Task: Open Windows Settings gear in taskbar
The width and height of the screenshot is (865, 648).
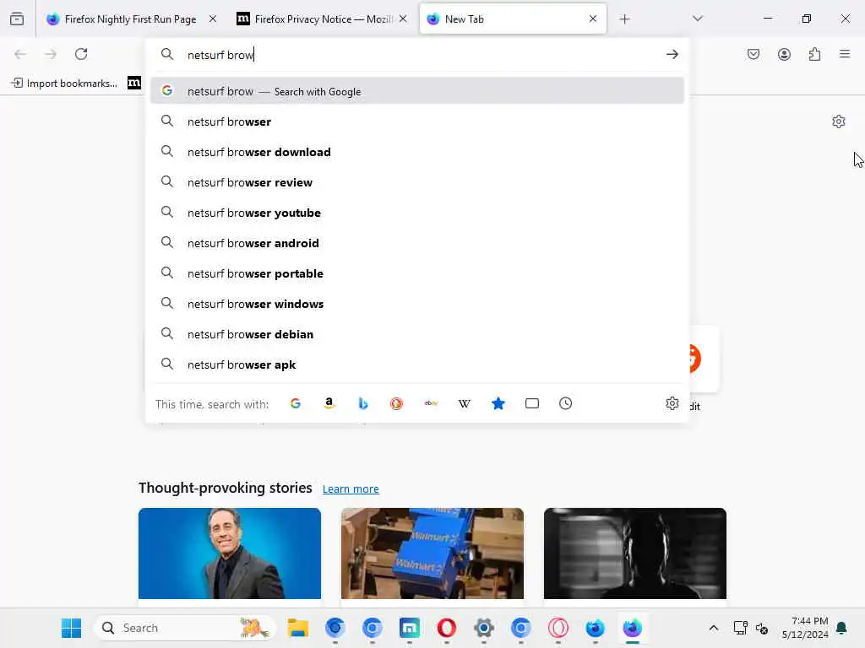Action: pos(484,628)
